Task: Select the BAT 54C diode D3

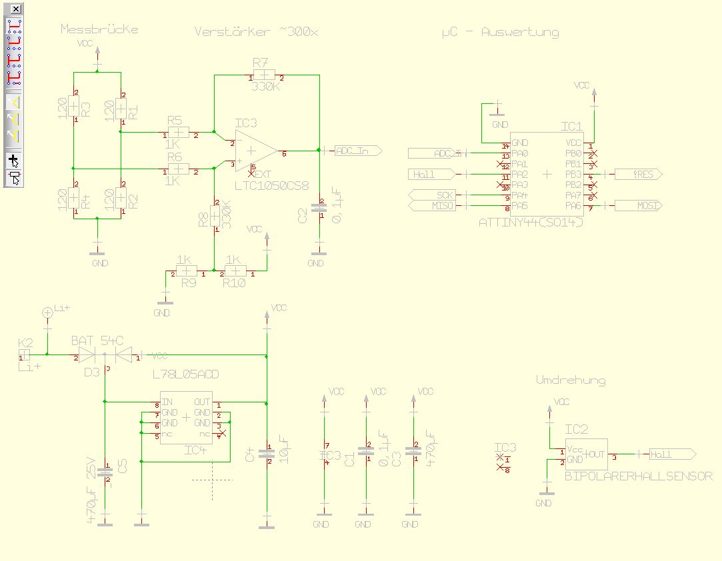Action: tap(105, 355)
